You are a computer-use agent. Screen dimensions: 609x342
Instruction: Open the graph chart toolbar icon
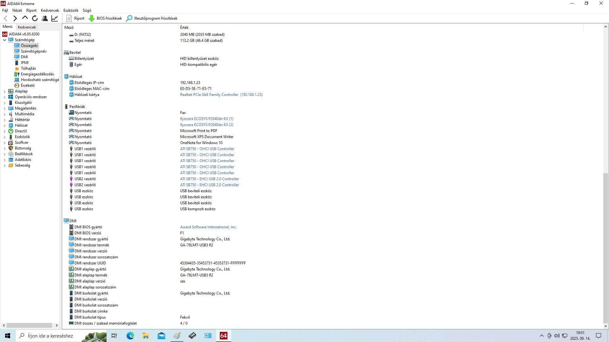(55, 18)
